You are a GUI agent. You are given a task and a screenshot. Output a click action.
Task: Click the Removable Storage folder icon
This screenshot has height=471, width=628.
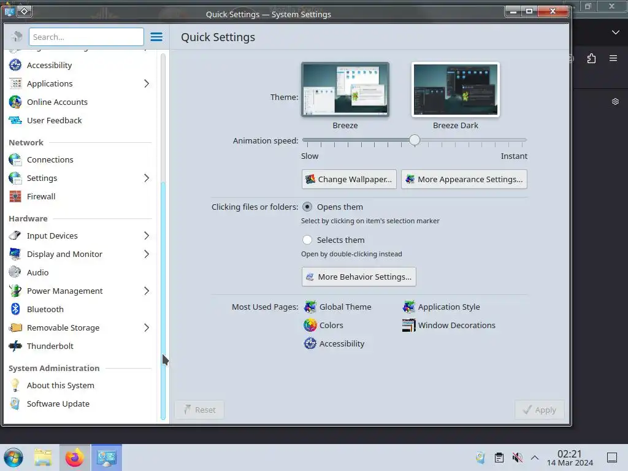(x=15, y=327)
